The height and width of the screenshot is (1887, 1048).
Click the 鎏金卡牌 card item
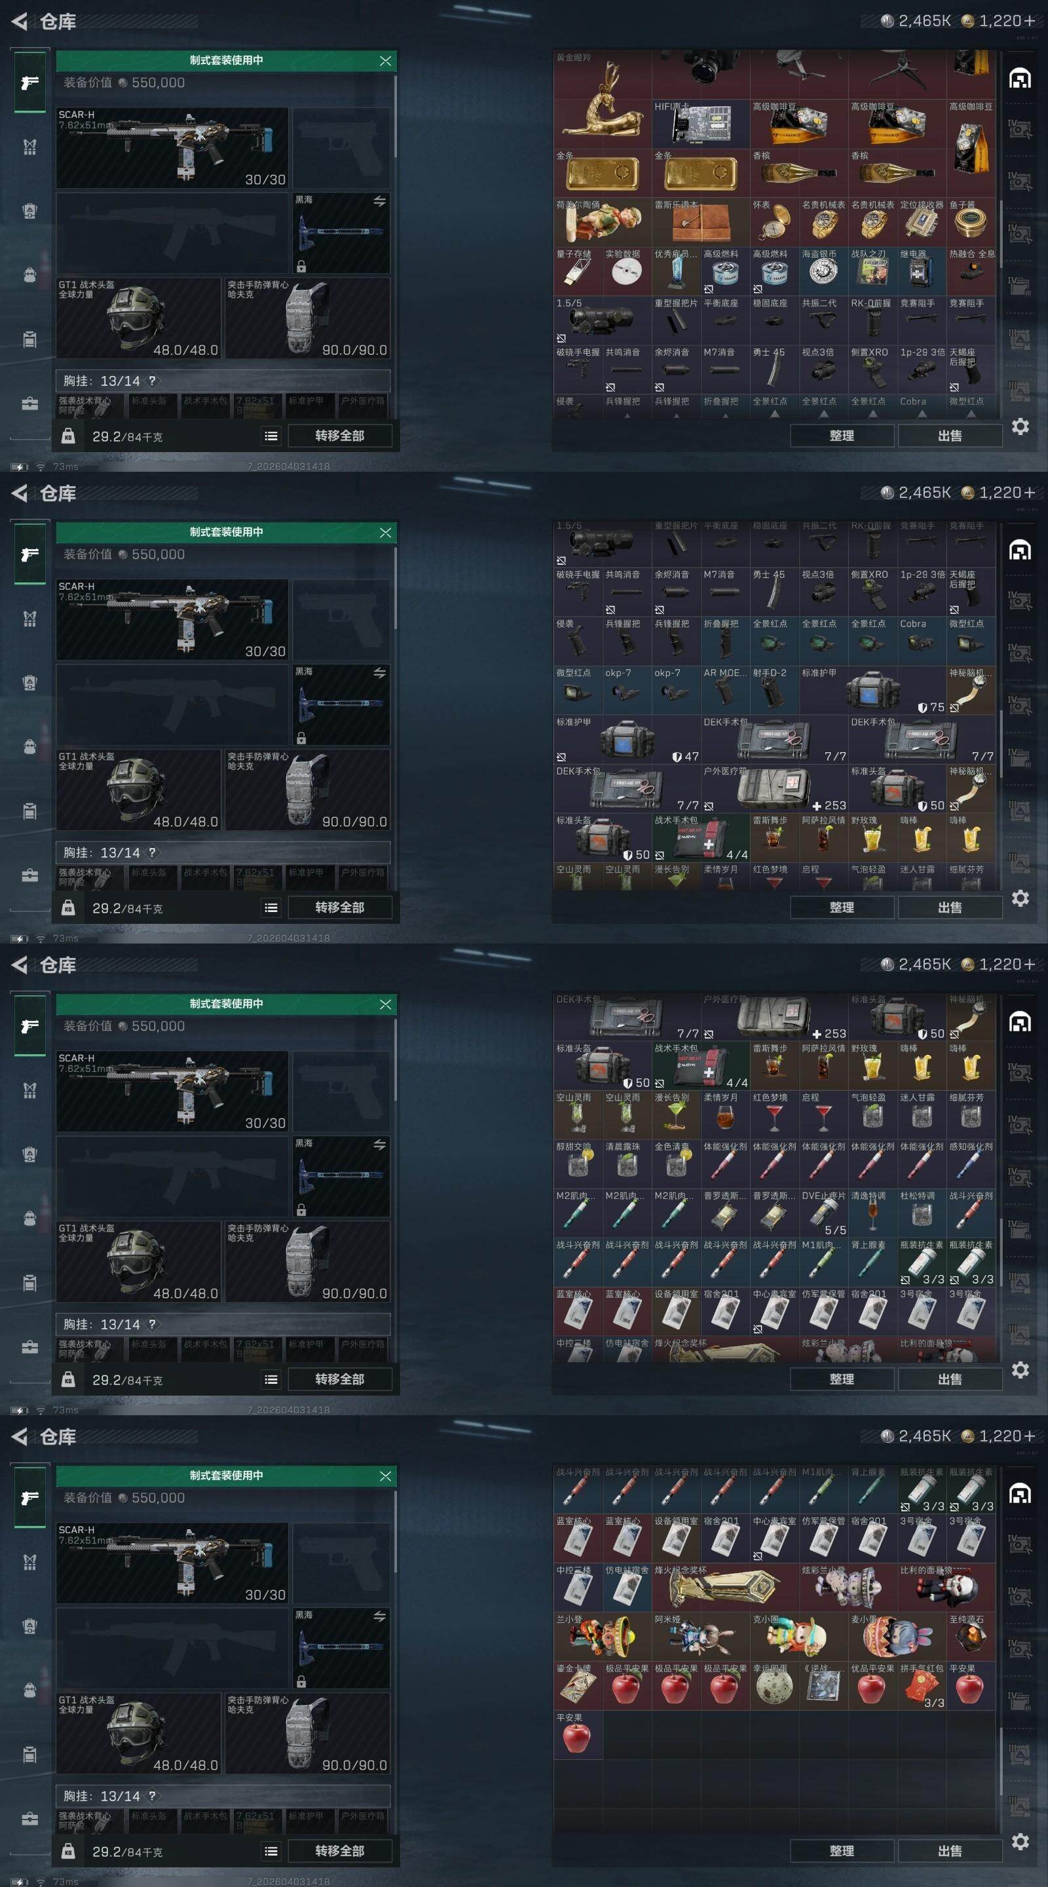coord(578,1685)
